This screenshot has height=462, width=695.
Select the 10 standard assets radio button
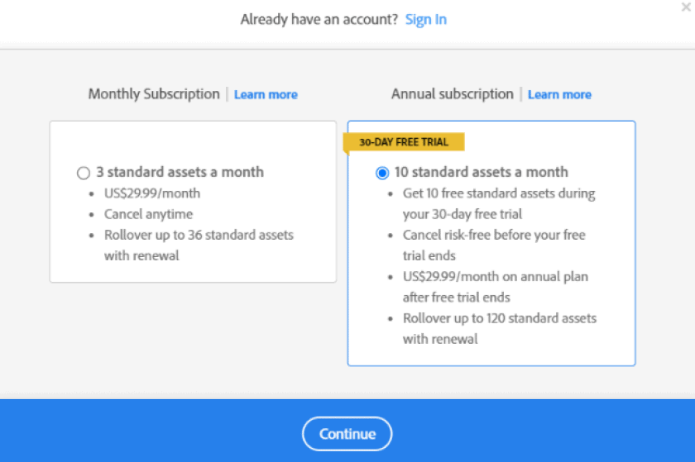(381, 174)
